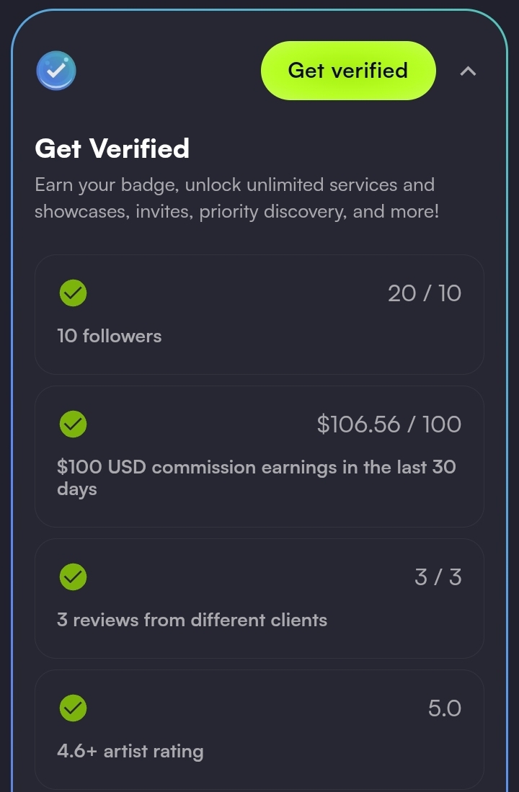Select the $106.56 / 100 earnings value
The width and height of the screenshot is (519, 792).
pos(389,424)
